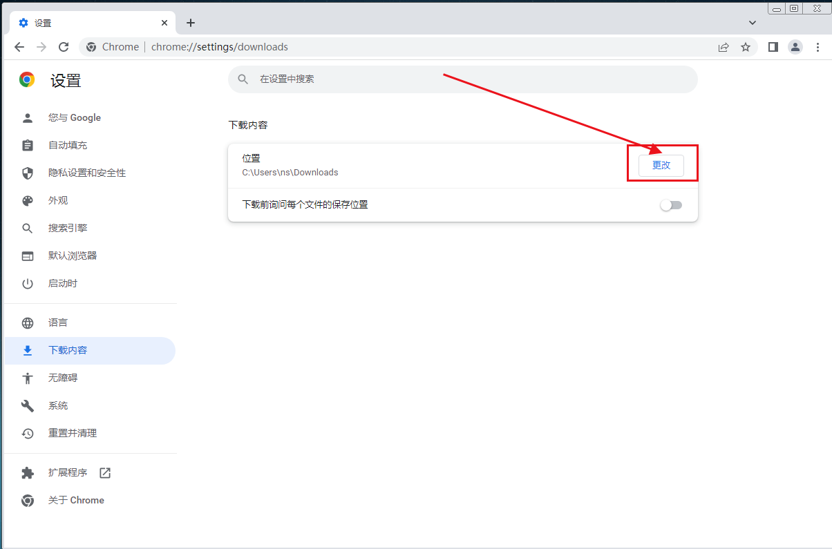Click the magnifier icon in settings search
Screen dimensions: 832x549
[243, 79]
